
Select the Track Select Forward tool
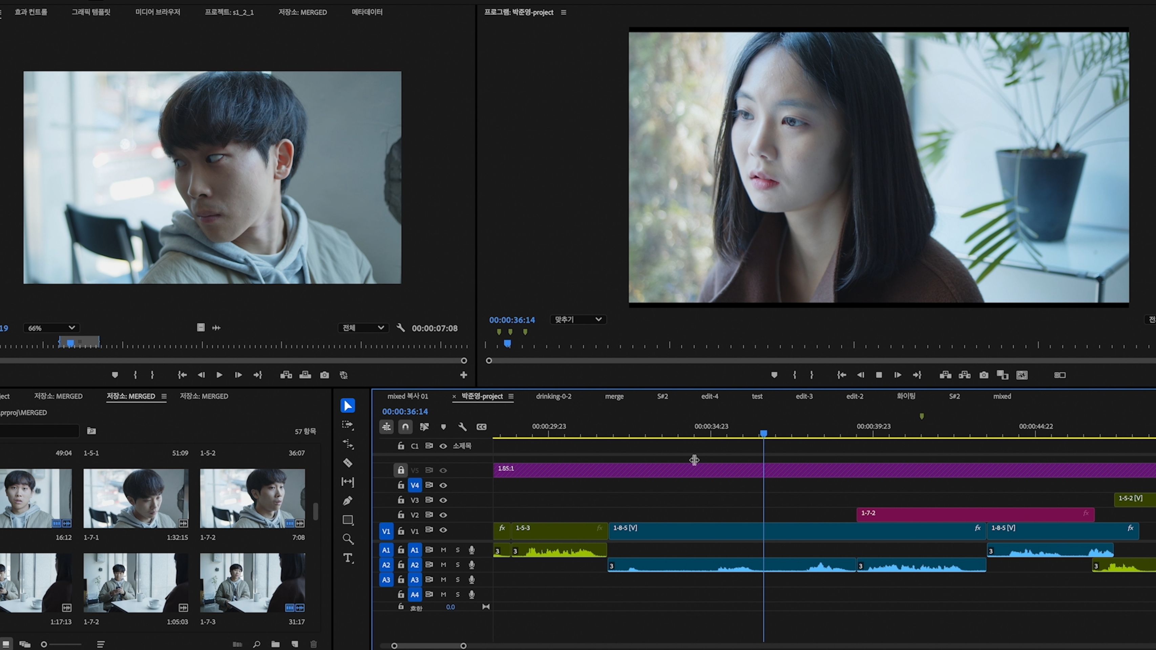pyautogui.click(x=348, y=425)
